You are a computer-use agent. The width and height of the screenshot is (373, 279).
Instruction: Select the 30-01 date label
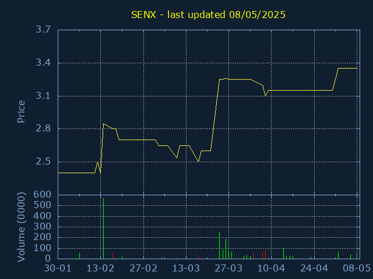tap(58, 269)
